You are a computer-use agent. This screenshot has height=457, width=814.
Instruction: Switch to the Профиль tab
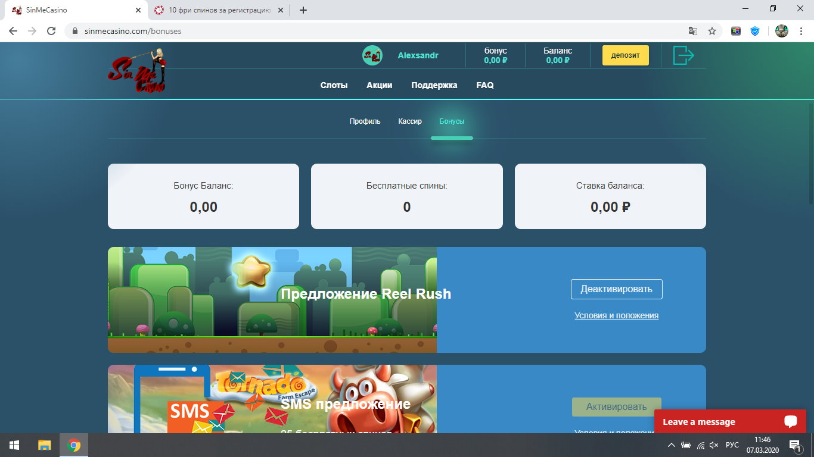click(365, 121)
